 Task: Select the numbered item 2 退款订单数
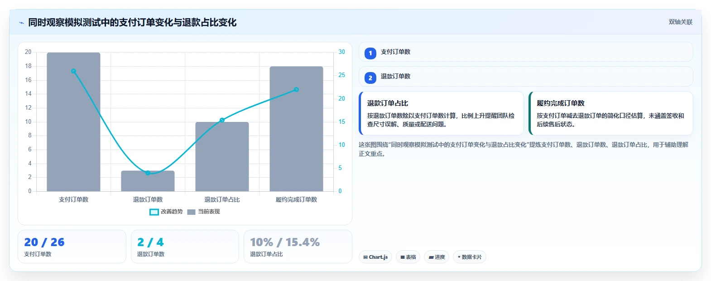click(x=526, y=77)
